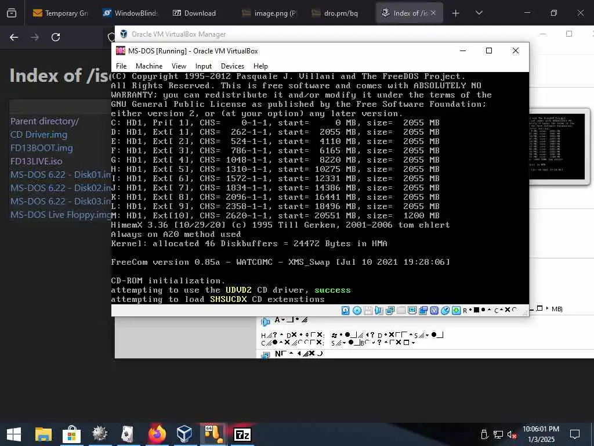Open Microsoft Store from the taskbar
The image size is (594, 446).
coord(71,434)
